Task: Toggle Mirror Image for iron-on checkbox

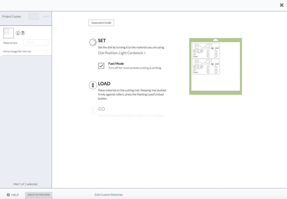Action: tap(47, 52)
